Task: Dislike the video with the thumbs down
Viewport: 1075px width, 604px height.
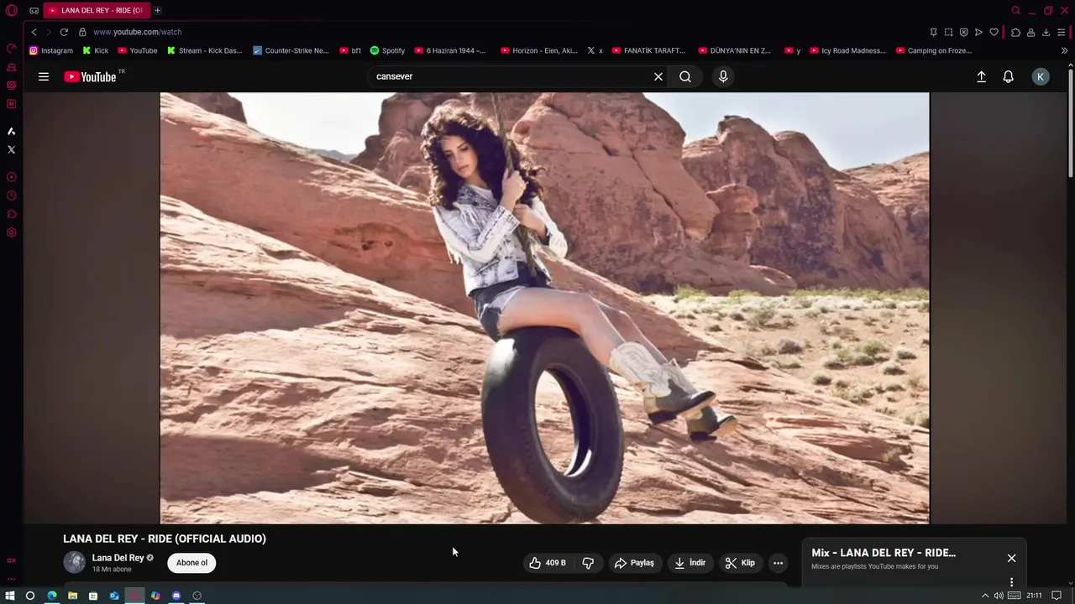Action: [588, 563]
